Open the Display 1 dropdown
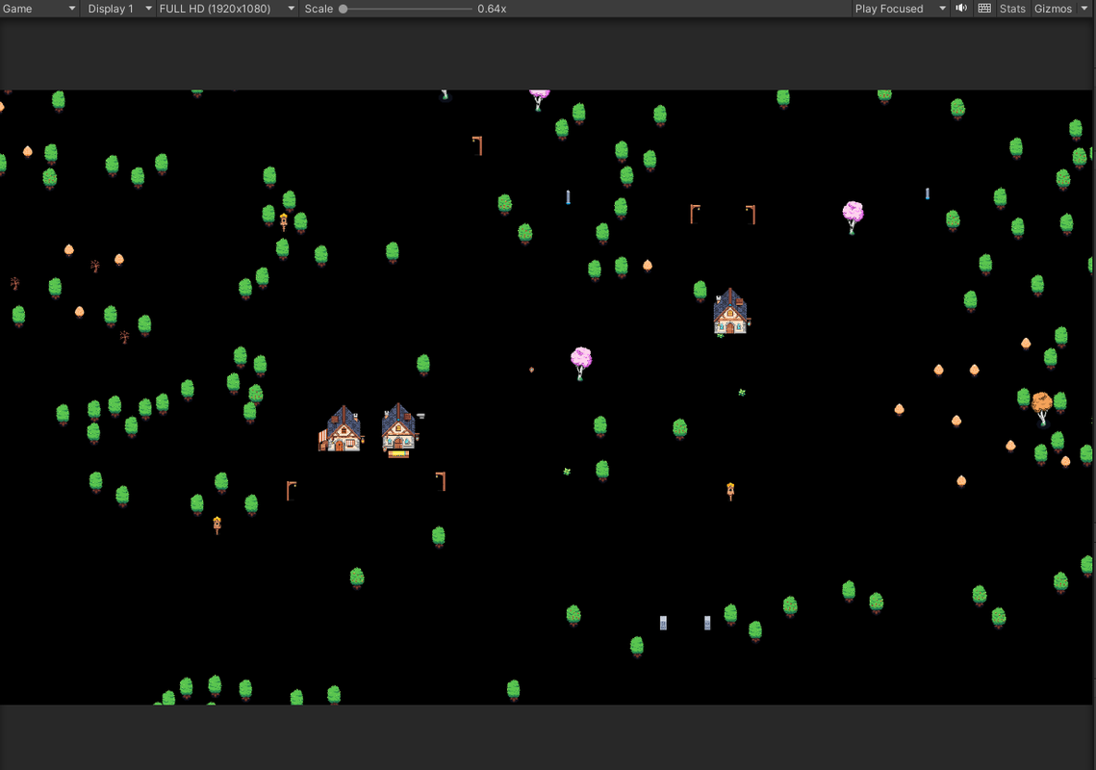 118,9
